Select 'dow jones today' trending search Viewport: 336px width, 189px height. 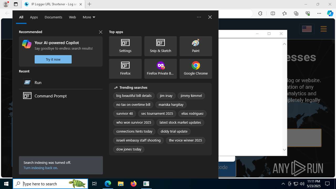point(129,149)
